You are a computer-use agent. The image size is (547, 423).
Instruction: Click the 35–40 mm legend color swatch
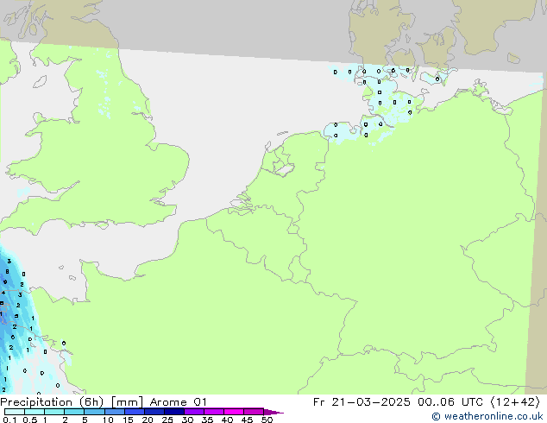coord(213,412)
